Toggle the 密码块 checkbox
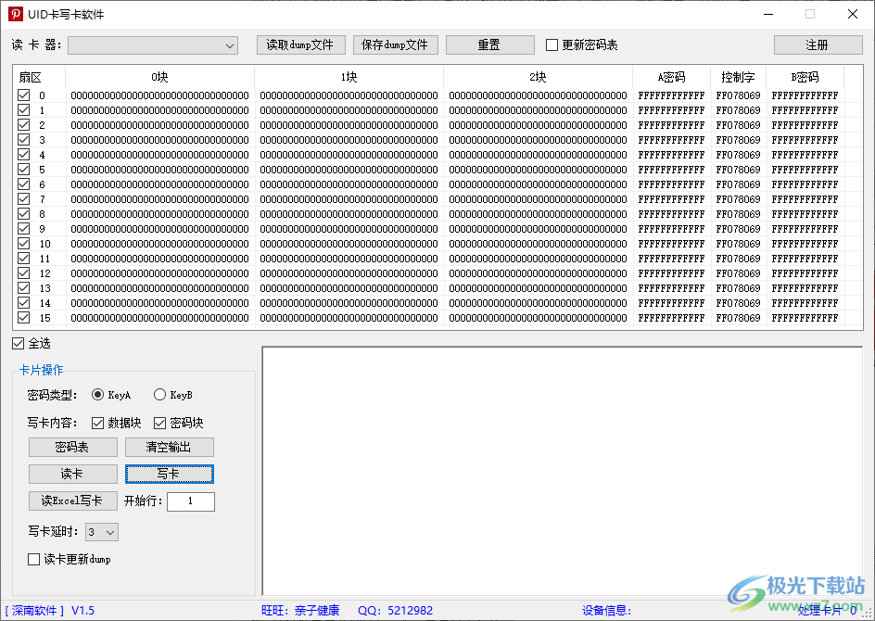 tap(159, 423)
